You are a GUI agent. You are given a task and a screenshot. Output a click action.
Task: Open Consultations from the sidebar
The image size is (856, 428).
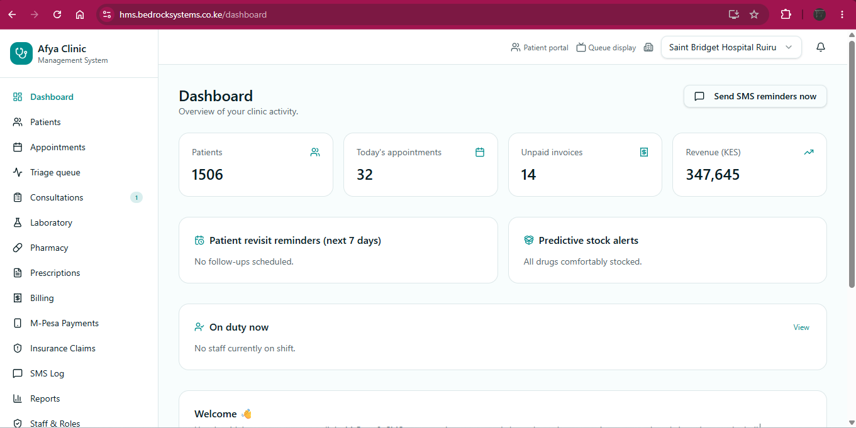(79, 197)
